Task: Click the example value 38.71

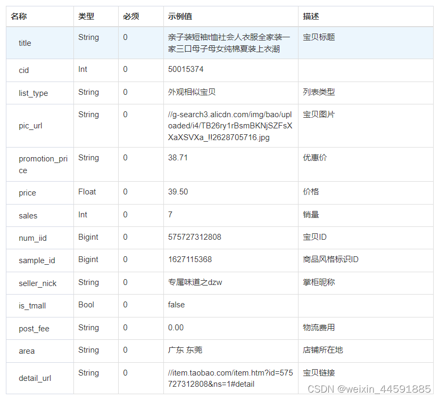Action: point(178,158)
